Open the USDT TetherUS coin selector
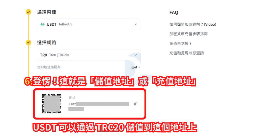276x138 pixels. point(89,24)
